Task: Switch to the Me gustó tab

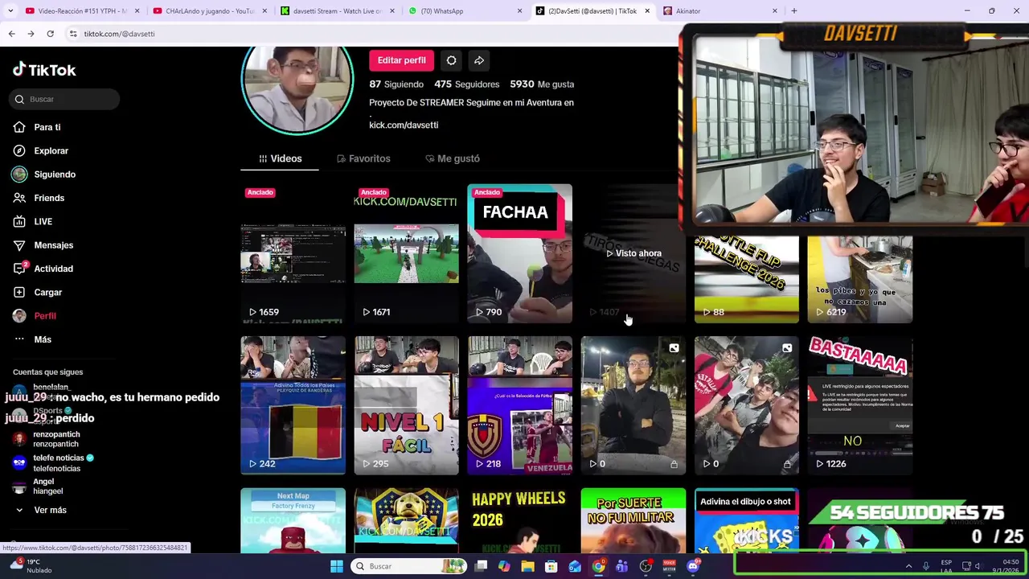Action: (453, 158)
